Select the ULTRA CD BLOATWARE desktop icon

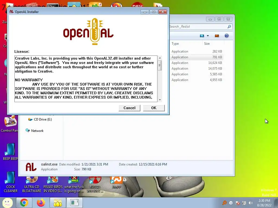(x=31, y=185)
